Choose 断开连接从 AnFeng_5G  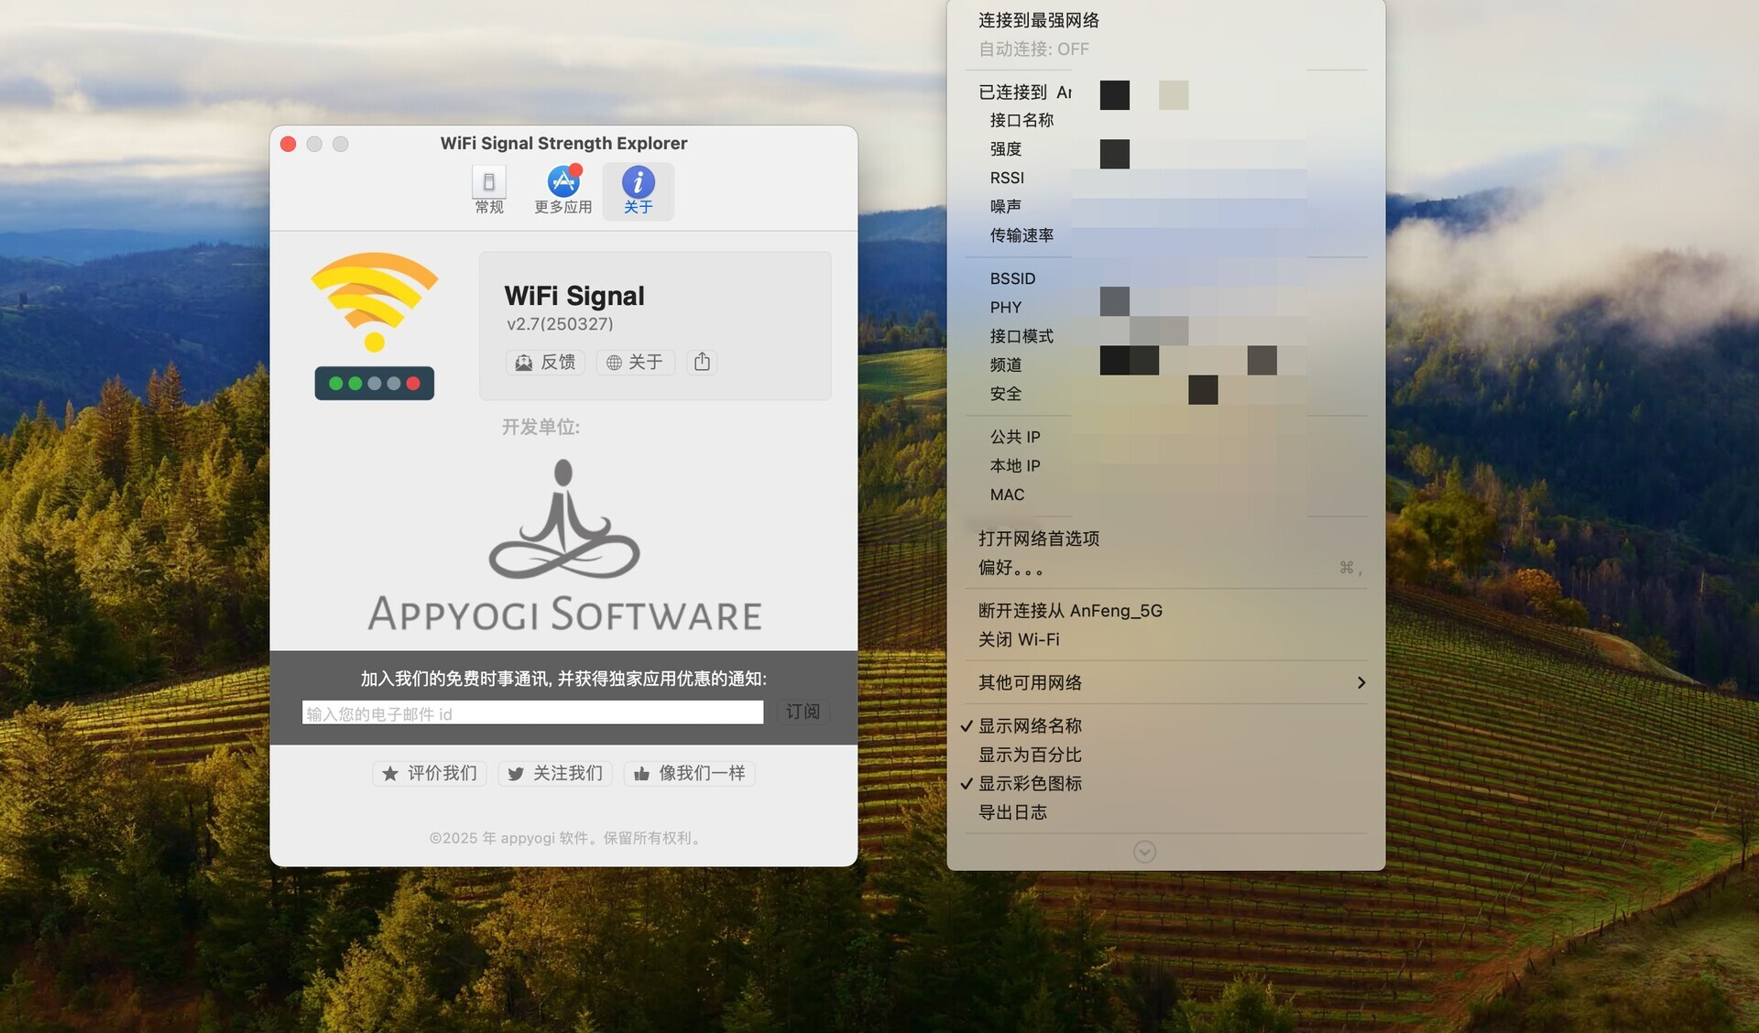1165,611
